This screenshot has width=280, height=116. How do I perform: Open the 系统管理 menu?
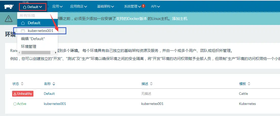pos(132,6)
